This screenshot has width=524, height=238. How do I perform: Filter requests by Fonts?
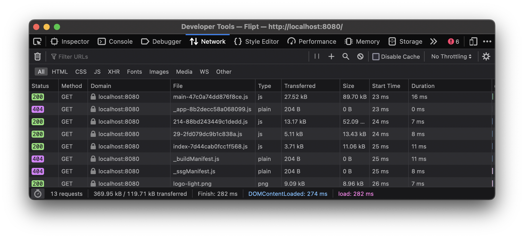[134, 72]
